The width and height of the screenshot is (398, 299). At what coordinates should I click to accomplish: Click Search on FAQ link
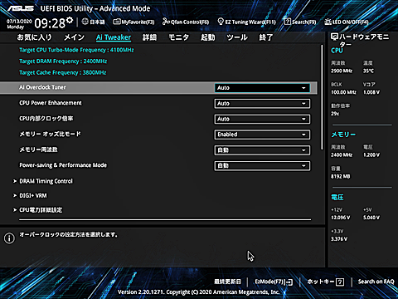pyautogui.click(x=376, y=282)
